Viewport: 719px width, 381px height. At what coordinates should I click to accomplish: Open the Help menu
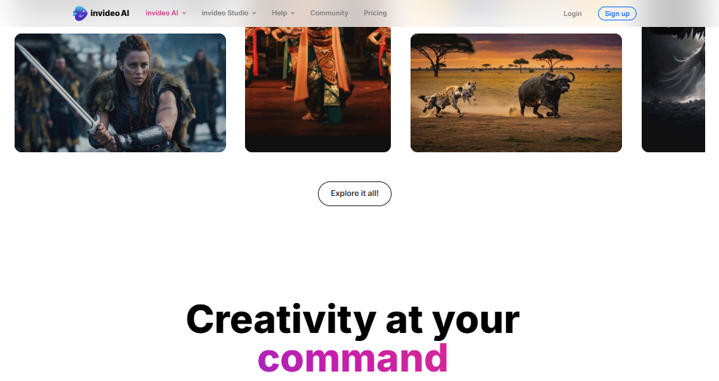279,13
